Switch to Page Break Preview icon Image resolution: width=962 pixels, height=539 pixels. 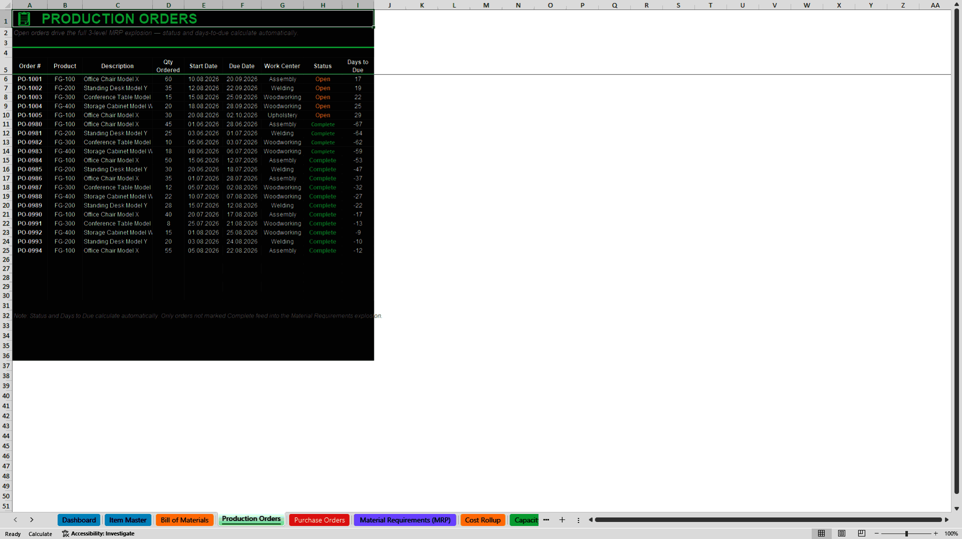tap(862, 533)
